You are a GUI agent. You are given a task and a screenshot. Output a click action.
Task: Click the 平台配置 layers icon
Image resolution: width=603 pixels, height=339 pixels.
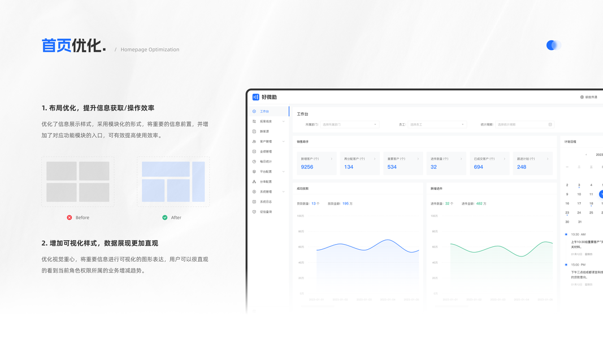254,172
